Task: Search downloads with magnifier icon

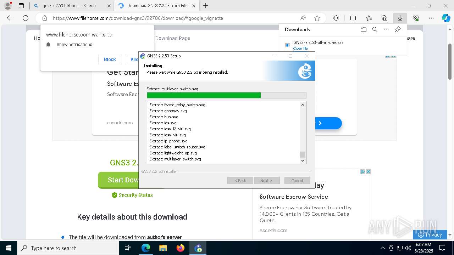Action: pyautogui.click(x=375, y=29)
